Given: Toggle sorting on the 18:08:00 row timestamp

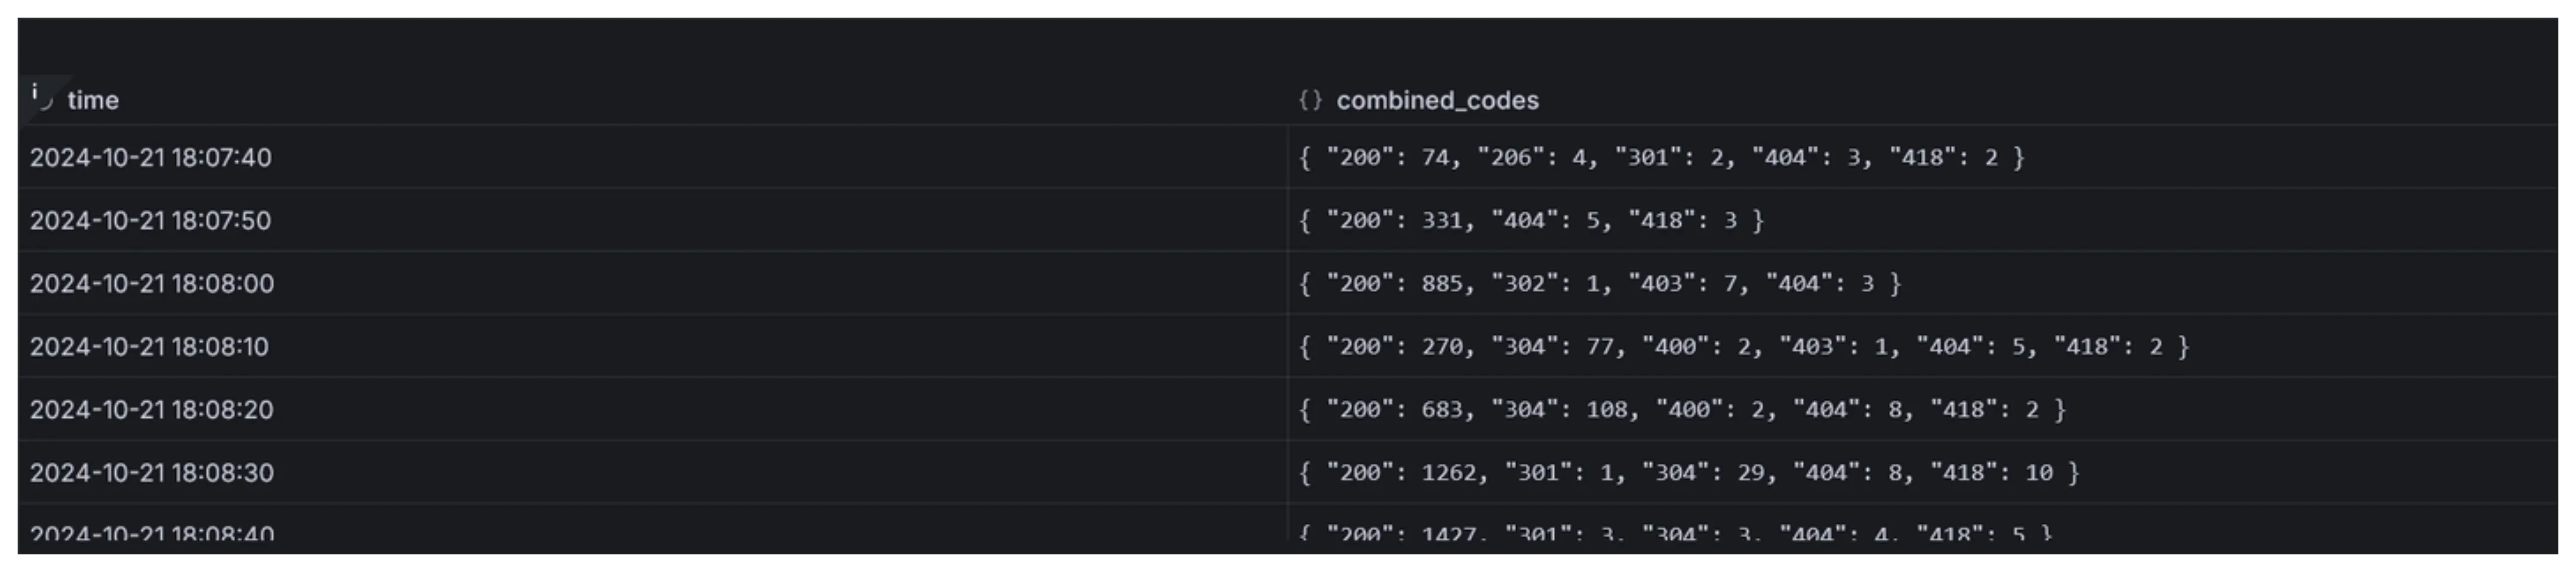Looking at the screenshot, I should coord(150,283).
